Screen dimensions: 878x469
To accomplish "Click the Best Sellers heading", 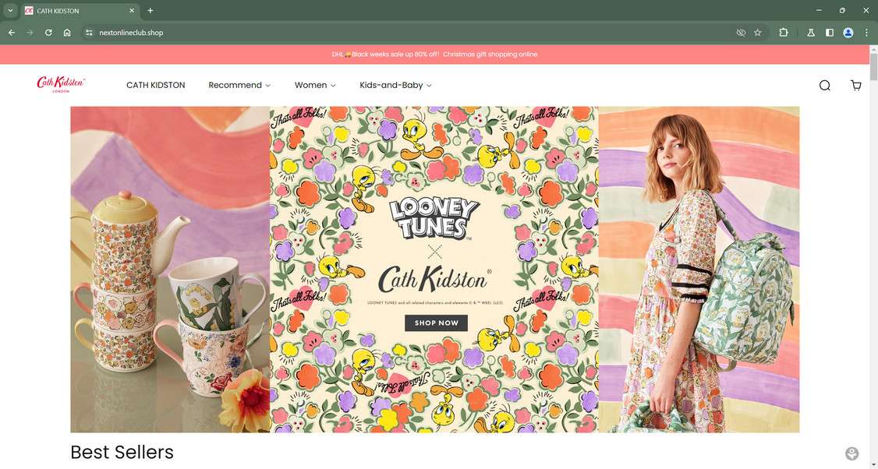I will (122, 452).
